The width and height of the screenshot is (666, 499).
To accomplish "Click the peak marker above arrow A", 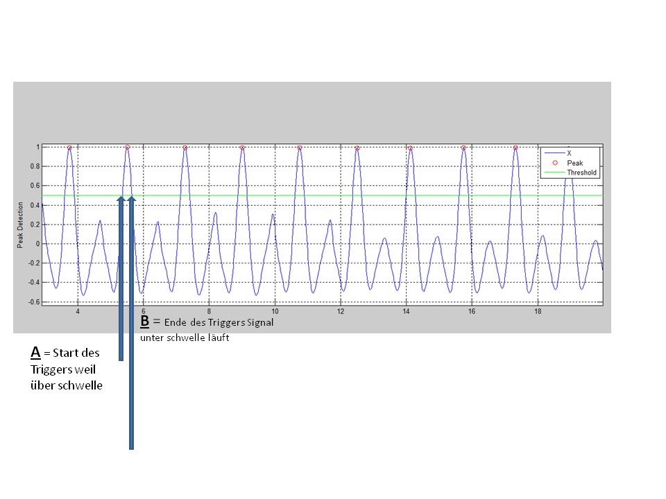I will point(127,148).
